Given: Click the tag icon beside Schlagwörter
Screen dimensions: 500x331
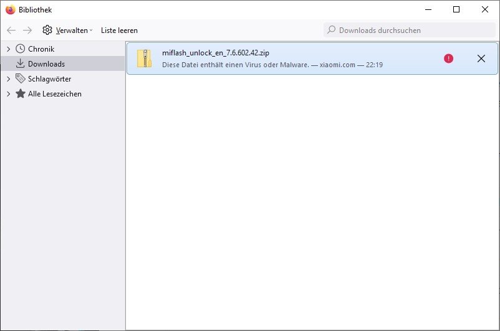Looking at the screenshot, I should (21, 79).
